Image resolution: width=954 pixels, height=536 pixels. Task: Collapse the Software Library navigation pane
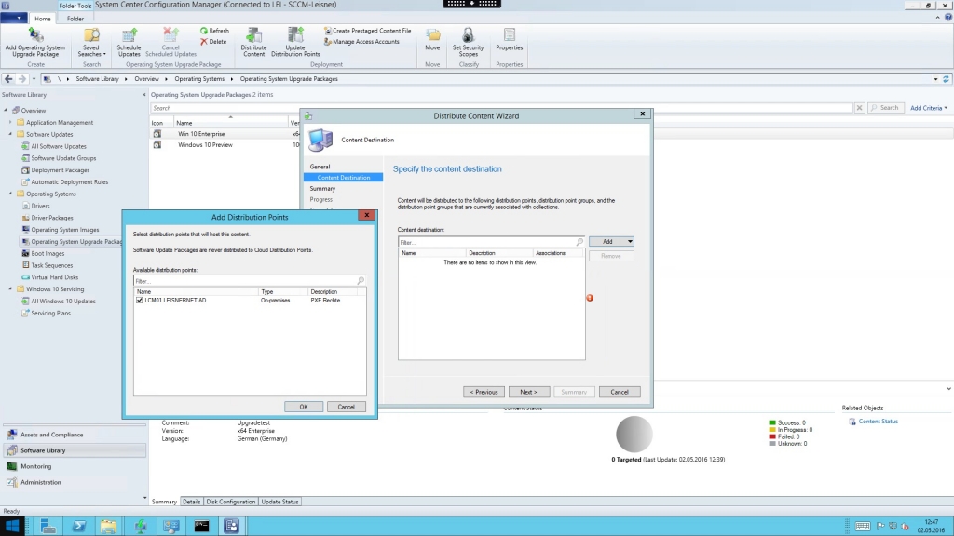tap(144, 95)
